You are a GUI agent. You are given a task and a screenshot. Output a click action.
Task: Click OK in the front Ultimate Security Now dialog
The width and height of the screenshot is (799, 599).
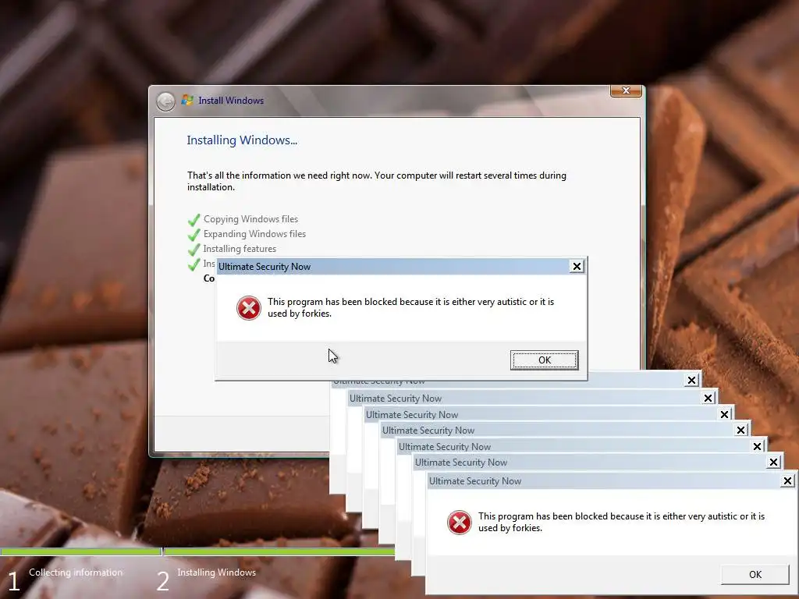point(544,360)
